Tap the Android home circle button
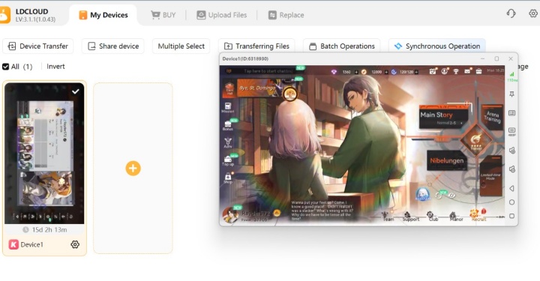 tap(511, 202)
